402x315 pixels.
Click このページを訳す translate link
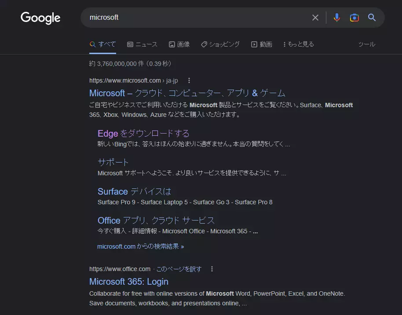click(179, 269)
